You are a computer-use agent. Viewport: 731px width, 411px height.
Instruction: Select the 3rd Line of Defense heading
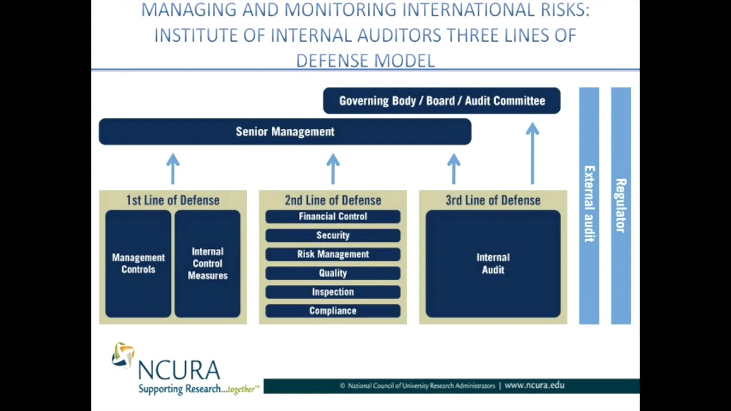point(493,200)
